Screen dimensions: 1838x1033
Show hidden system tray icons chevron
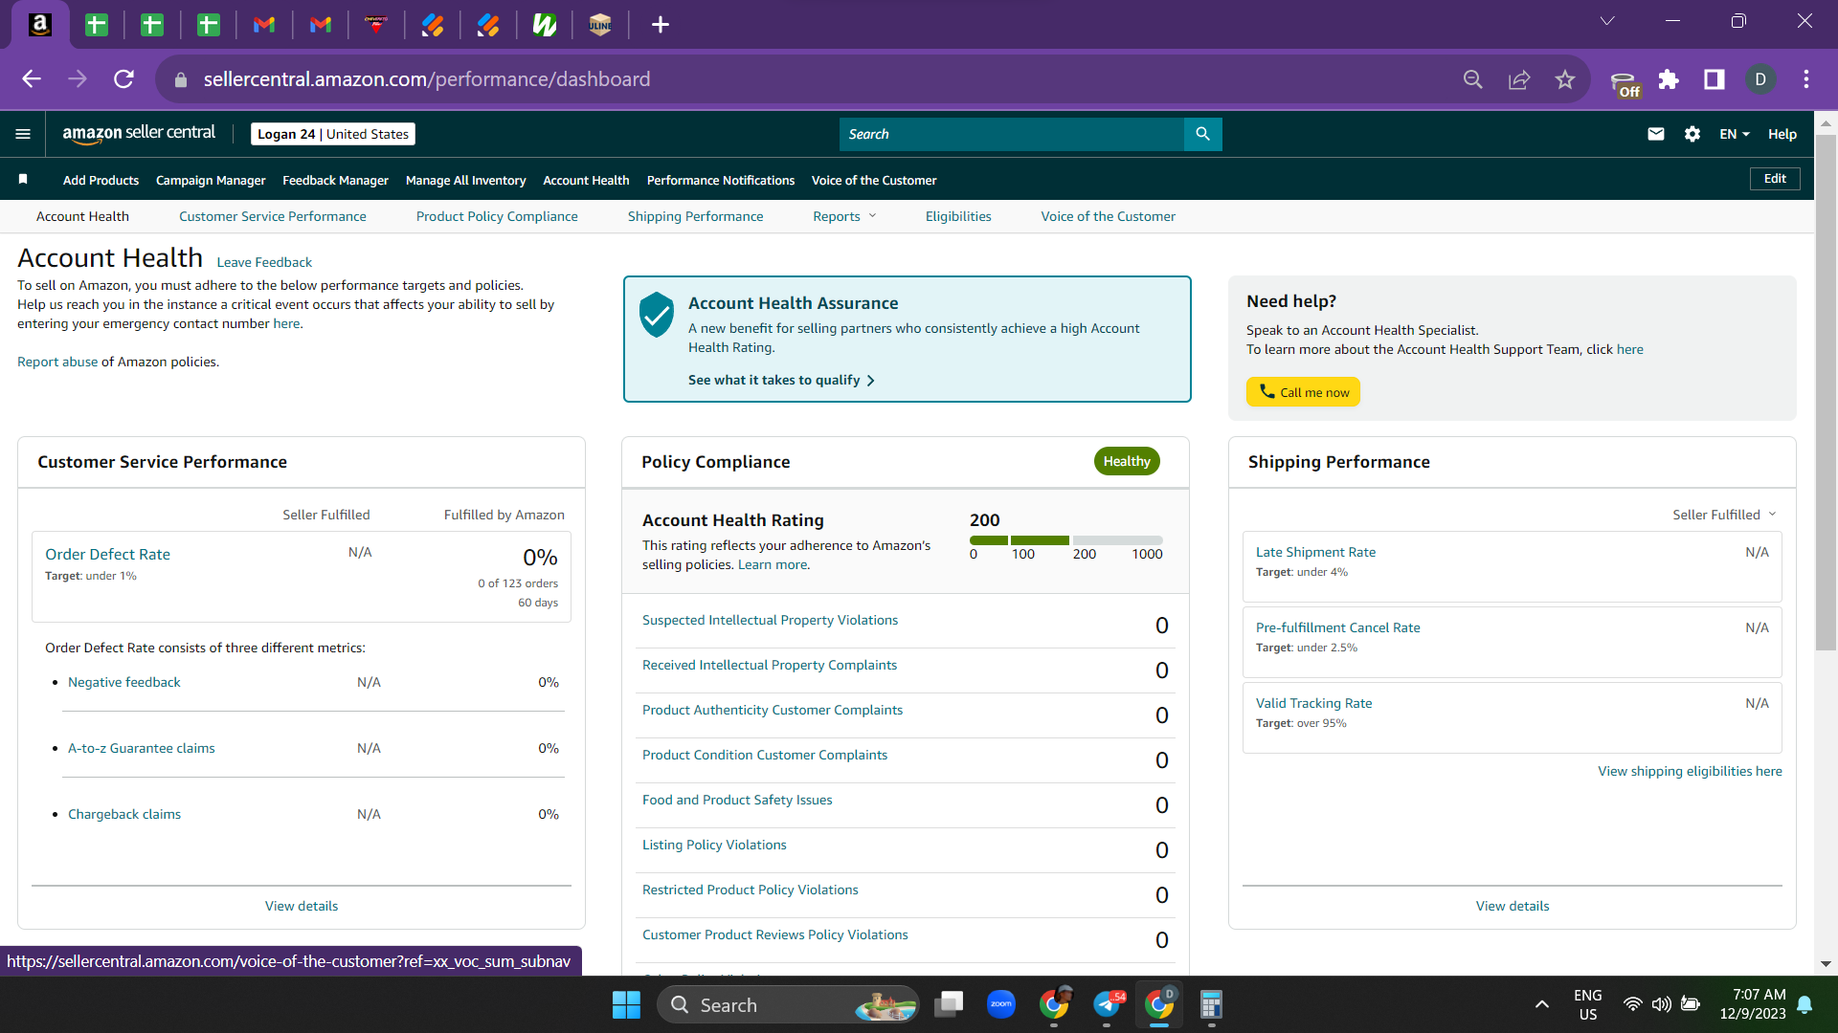1541,1004
